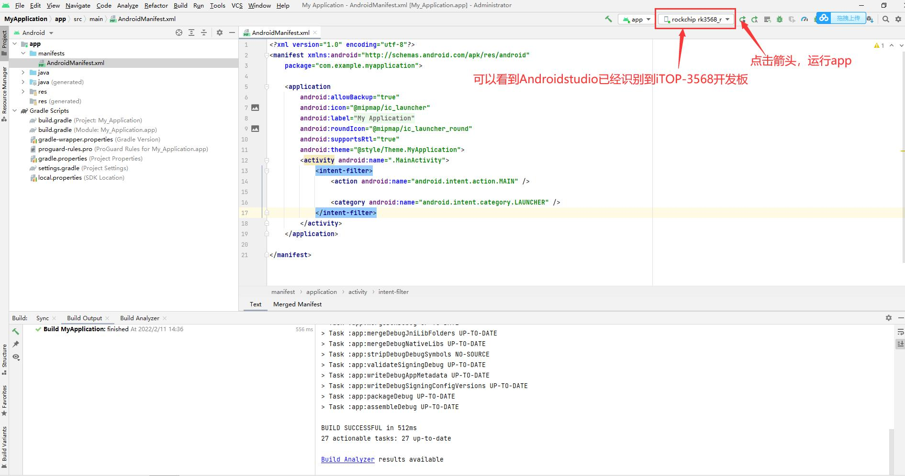
Task: Click the Profile app gauge icon
Action: tap(804, 19)
